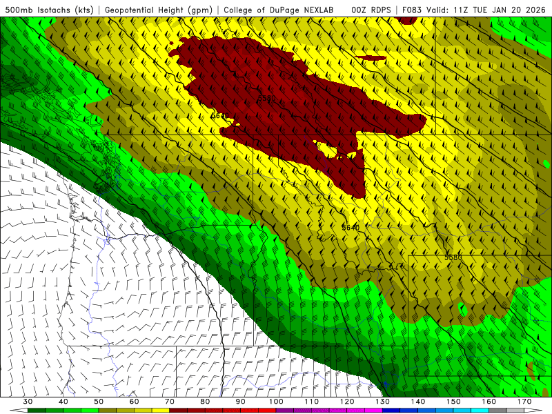This screenshot has height=414, width=552.
Task: Click the '80' colorbar scale label
Action: 205,402
